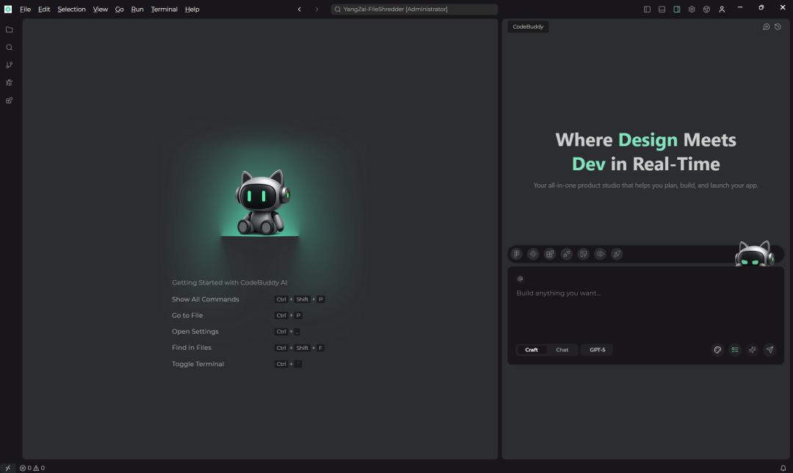793x473 pixels.
Task: Click Find in Files shortcut entry
Action: 192,348
